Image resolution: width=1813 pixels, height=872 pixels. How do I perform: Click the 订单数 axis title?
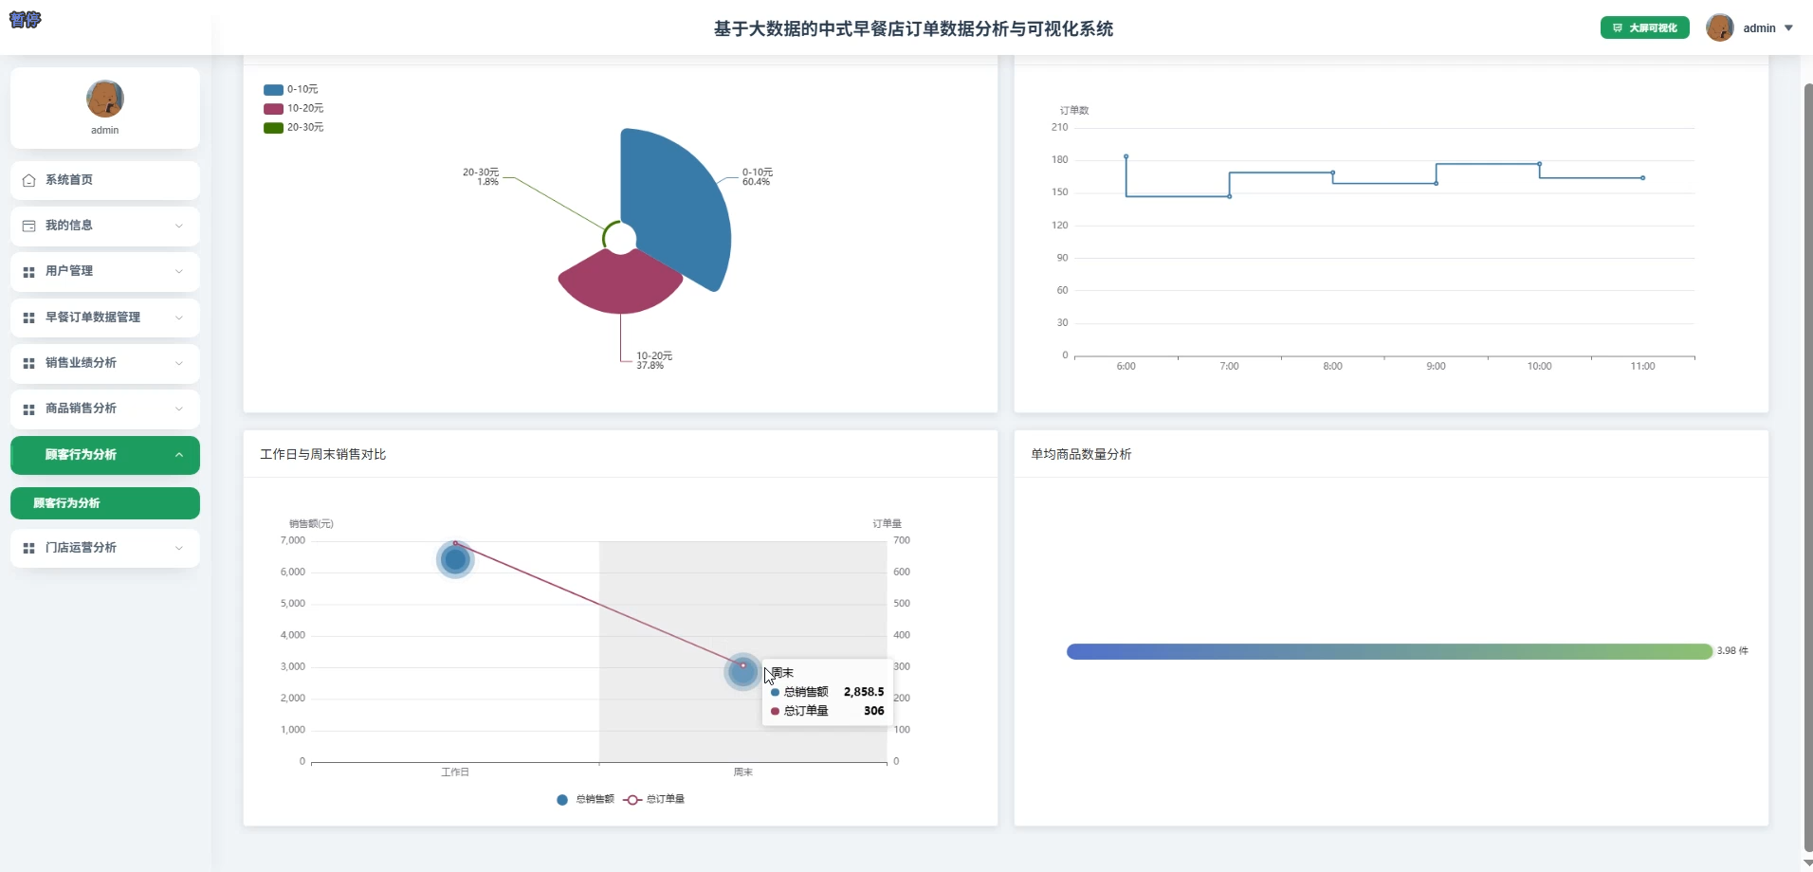tap(1074, 111)
